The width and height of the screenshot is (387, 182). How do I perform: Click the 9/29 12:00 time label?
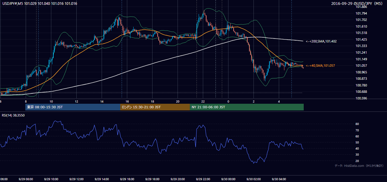[76, 179]
